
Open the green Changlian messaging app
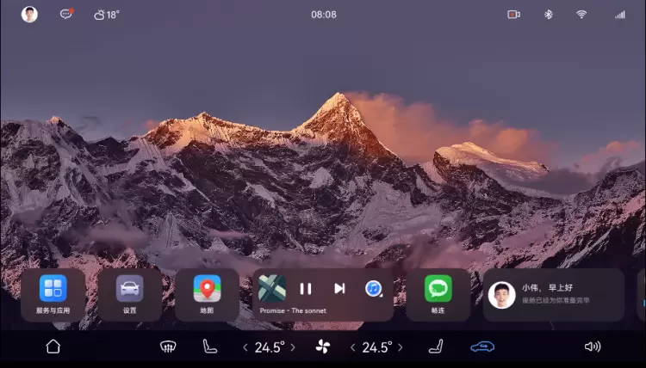tap(438, 295)
